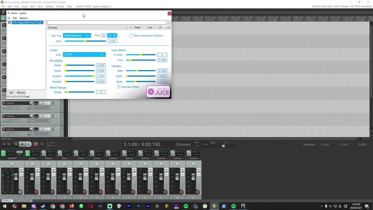
Task: Click the Add button in FX window
Action: click(x=11, y=92)
